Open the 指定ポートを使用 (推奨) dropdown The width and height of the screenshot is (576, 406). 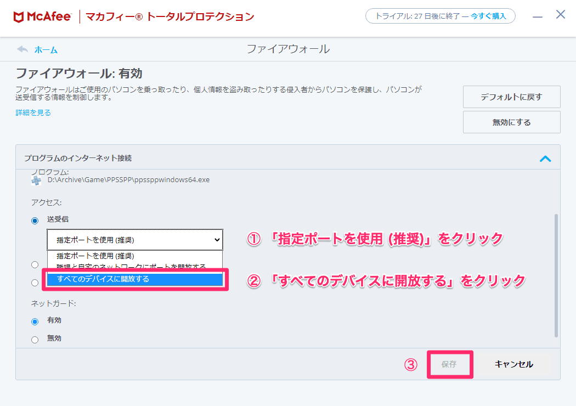[135, 240]
